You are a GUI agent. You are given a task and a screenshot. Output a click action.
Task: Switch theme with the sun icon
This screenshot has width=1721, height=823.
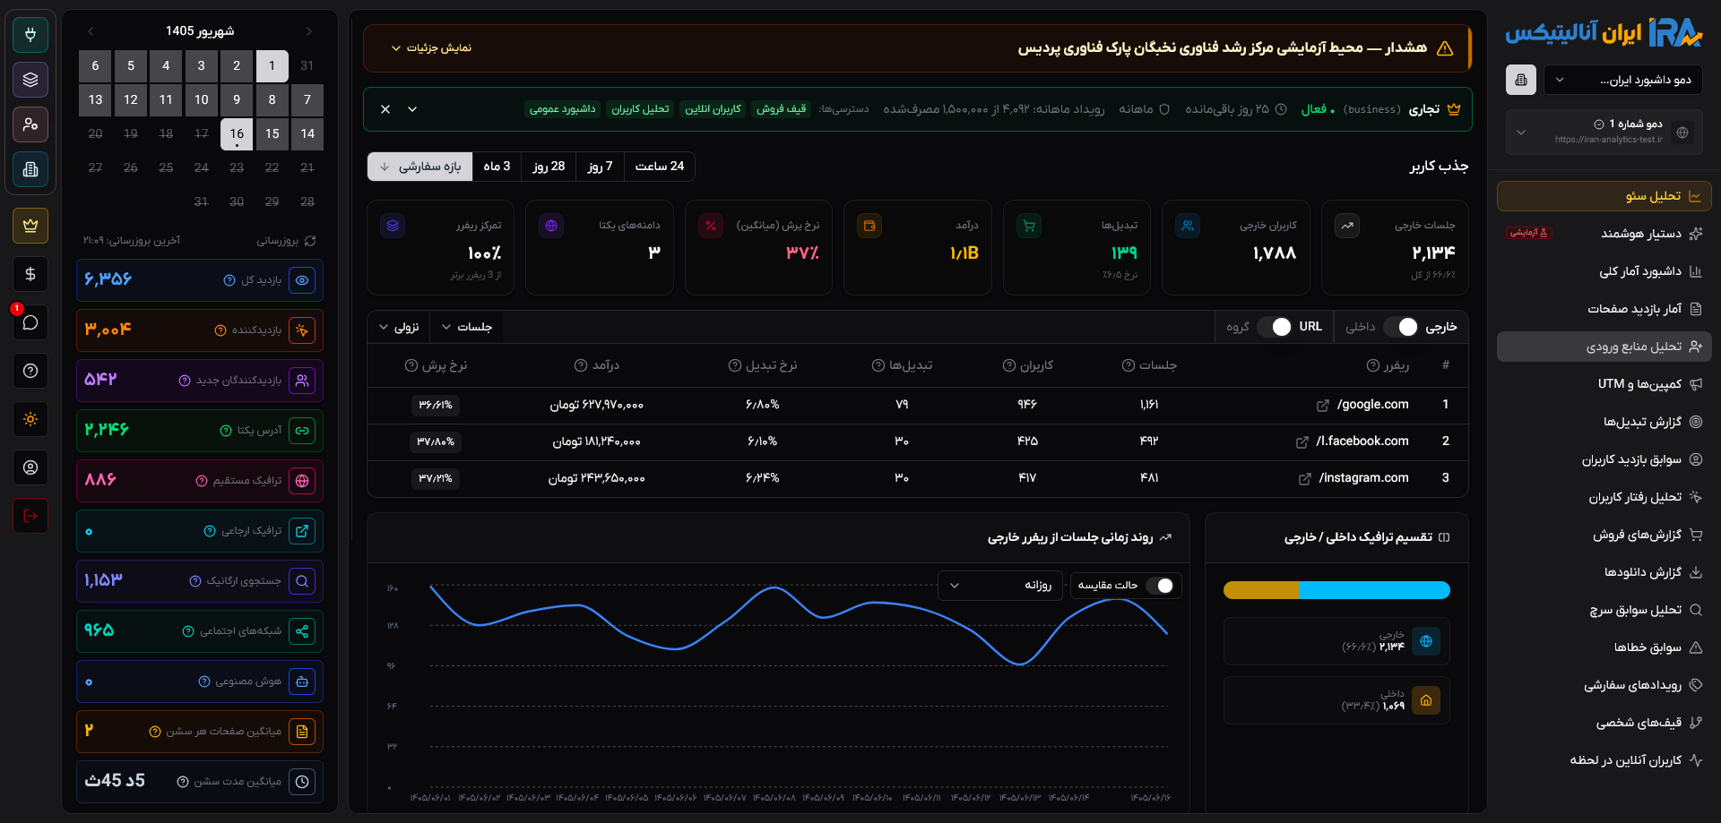click(30, 419)
